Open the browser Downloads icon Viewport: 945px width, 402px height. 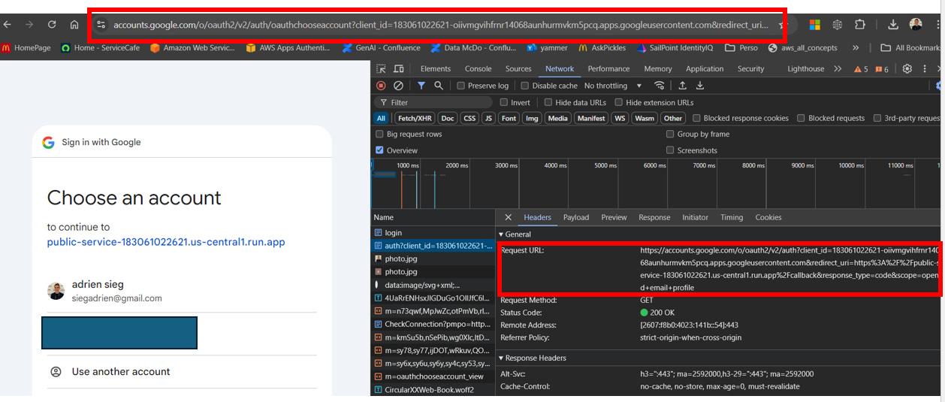click(892, 25)
